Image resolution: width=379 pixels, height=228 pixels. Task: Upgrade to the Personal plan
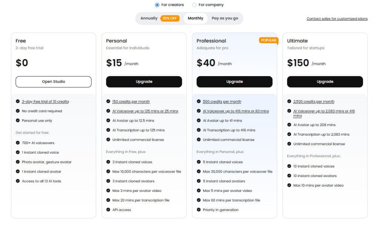pos(144,82)
